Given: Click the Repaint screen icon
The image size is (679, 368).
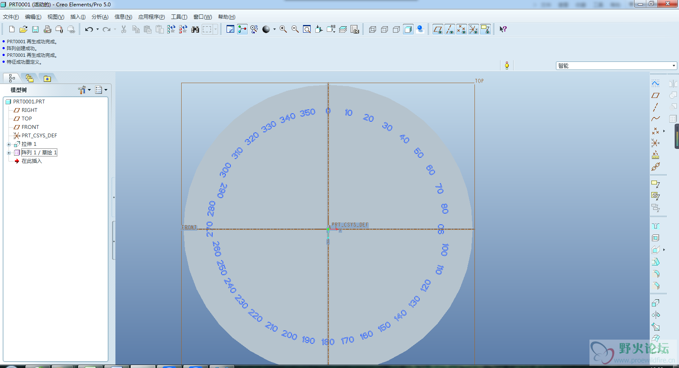Looking at the screenshot, I should point(230,29).
